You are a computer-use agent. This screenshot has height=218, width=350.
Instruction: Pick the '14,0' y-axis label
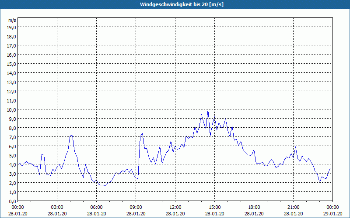[12, 73]
